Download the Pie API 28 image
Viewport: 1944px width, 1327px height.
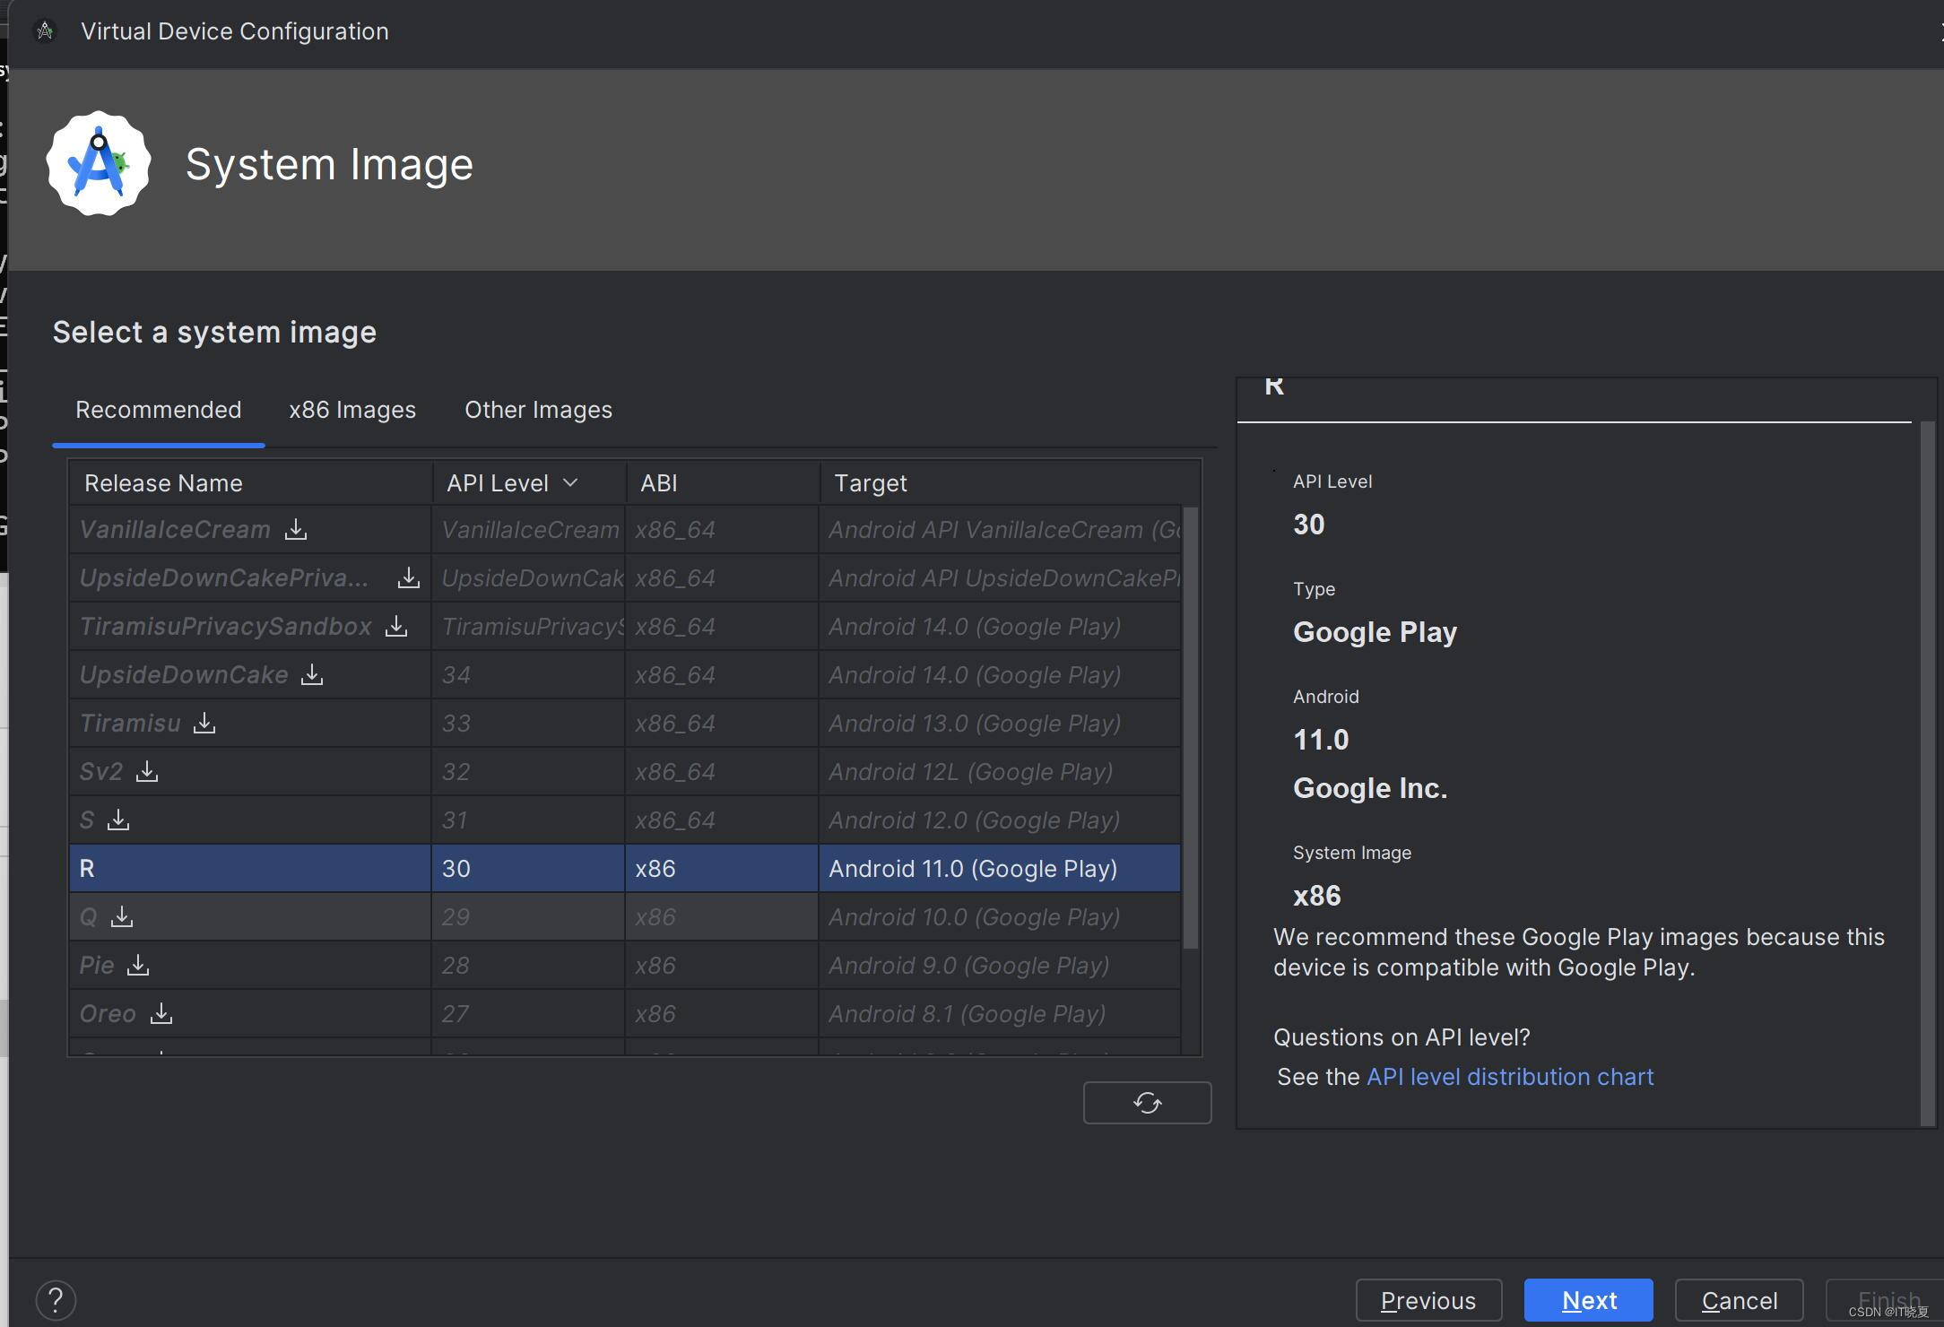coord(138,966)
